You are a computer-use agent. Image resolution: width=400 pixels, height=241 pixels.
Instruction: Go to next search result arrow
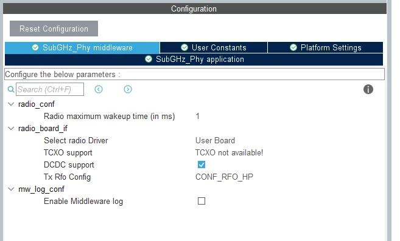coord(128,89)
